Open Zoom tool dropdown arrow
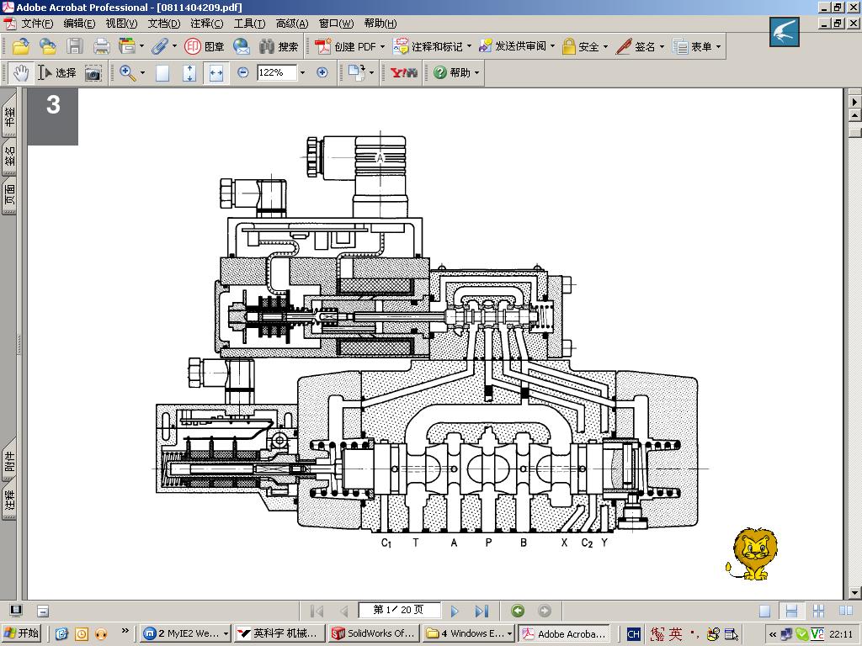This screenshot has width=862, height=646. (x=142, y=72)
